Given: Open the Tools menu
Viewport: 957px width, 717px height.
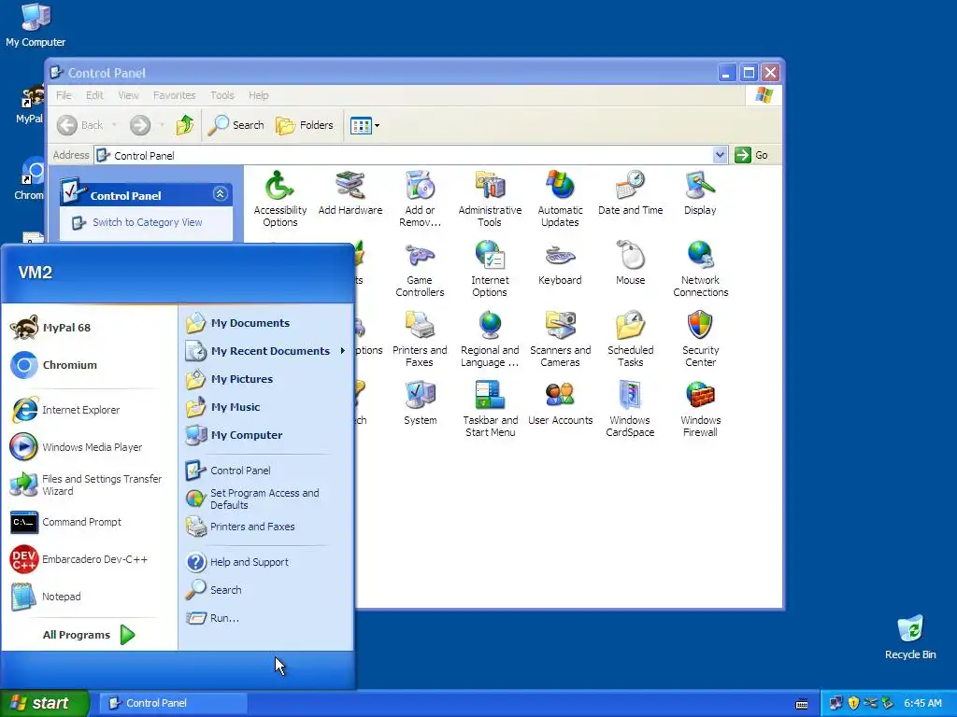Looking at the screenshot, I should coord(222,95).
